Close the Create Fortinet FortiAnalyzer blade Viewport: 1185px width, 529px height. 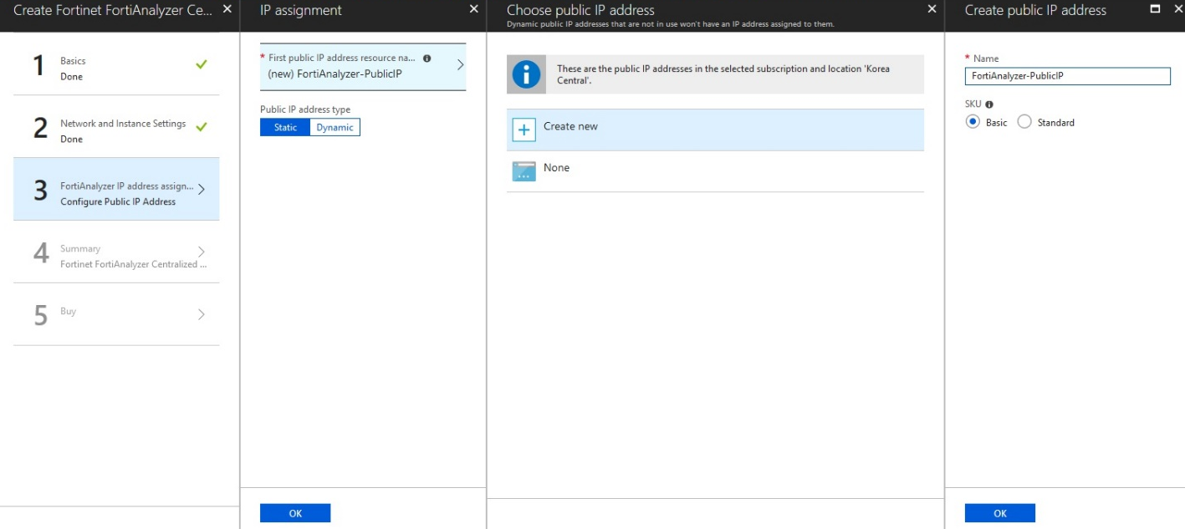pos(227,9)
